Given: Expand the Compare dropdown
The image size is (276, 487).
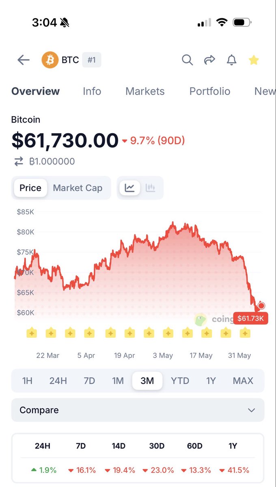Looking at the screenshot, I should coord(138,410).
